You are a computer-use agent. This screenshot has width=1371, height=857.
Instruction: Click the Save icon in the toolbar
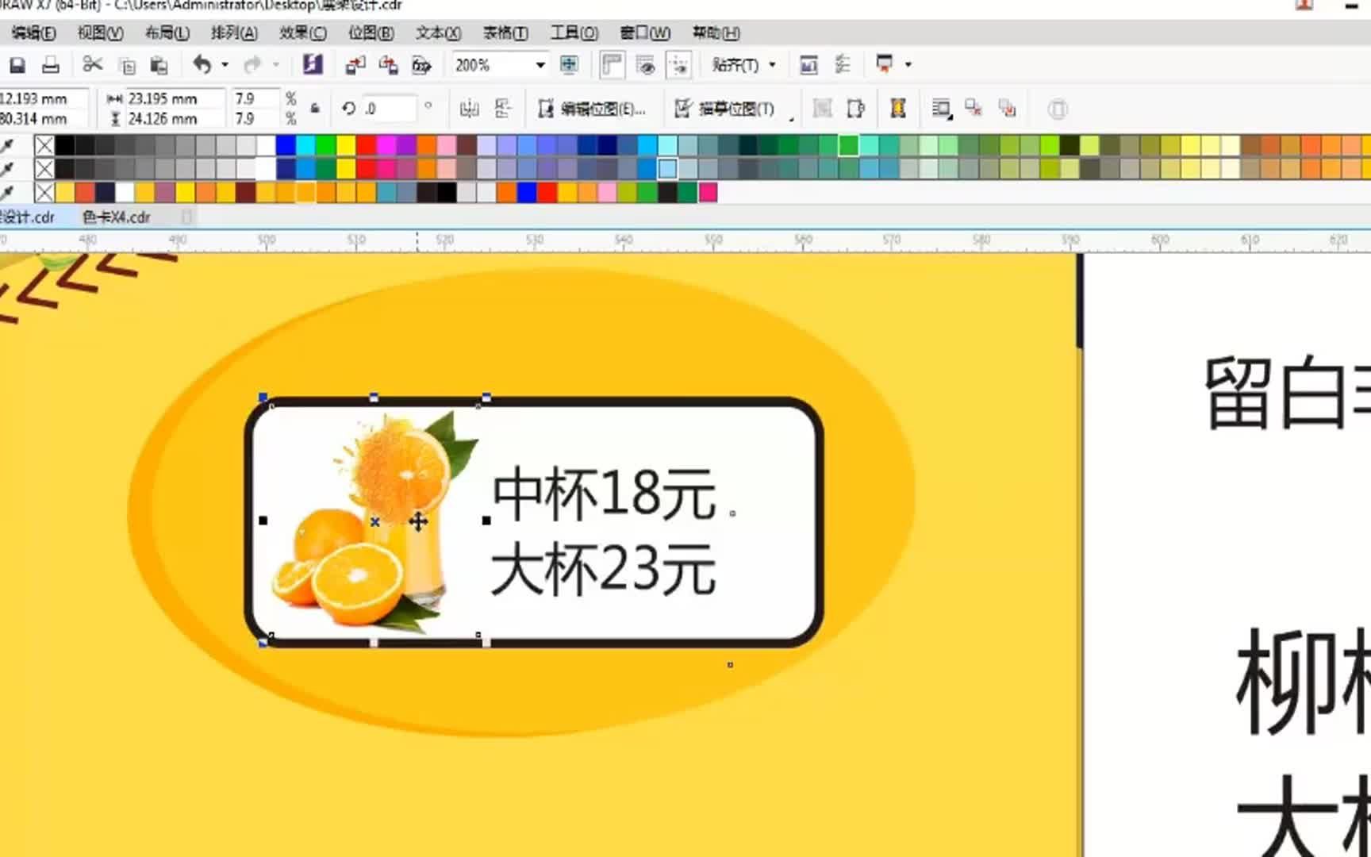click(17, 65)
